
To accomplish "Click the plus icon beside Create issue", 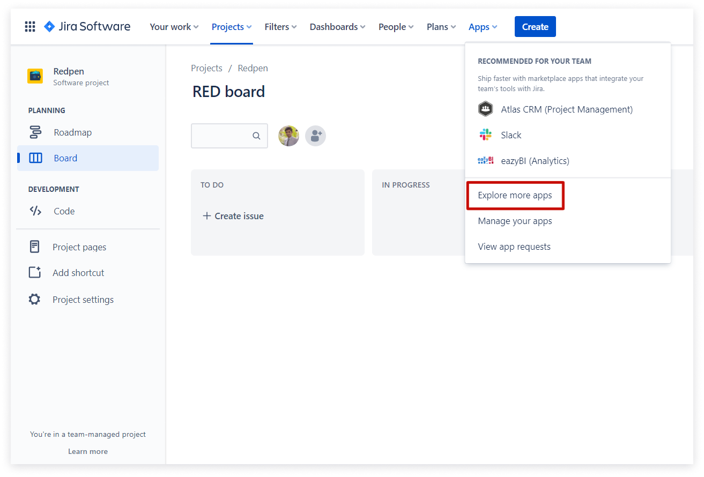I will click(206, 216).
